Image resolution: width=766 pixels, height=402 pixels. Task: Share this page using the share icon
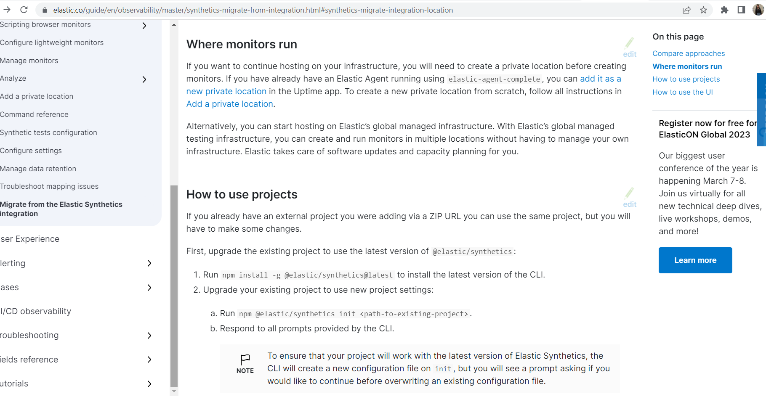tap(687, 10)
